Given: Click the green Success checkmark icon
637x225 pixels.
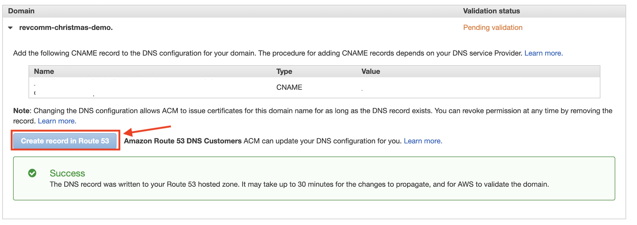Looking at the screenshot, I should [x=32, y=173].
